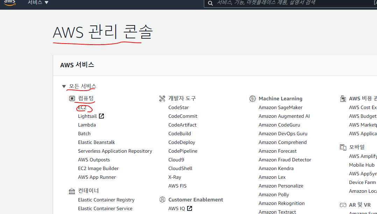
Task: Open AWS Outposts
Action: point(94,160)
